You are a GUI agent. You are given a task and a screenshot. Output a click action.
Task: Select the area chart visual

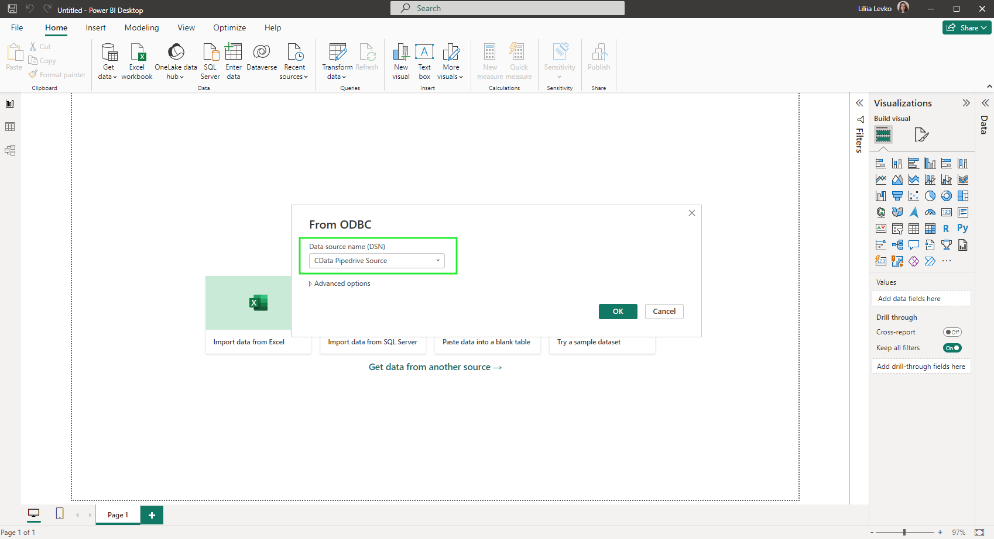click(x=897, y=179)
